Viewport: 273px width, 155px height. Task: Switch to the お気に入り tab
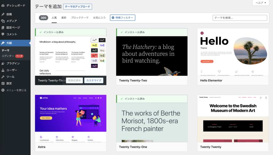[99, 18]
